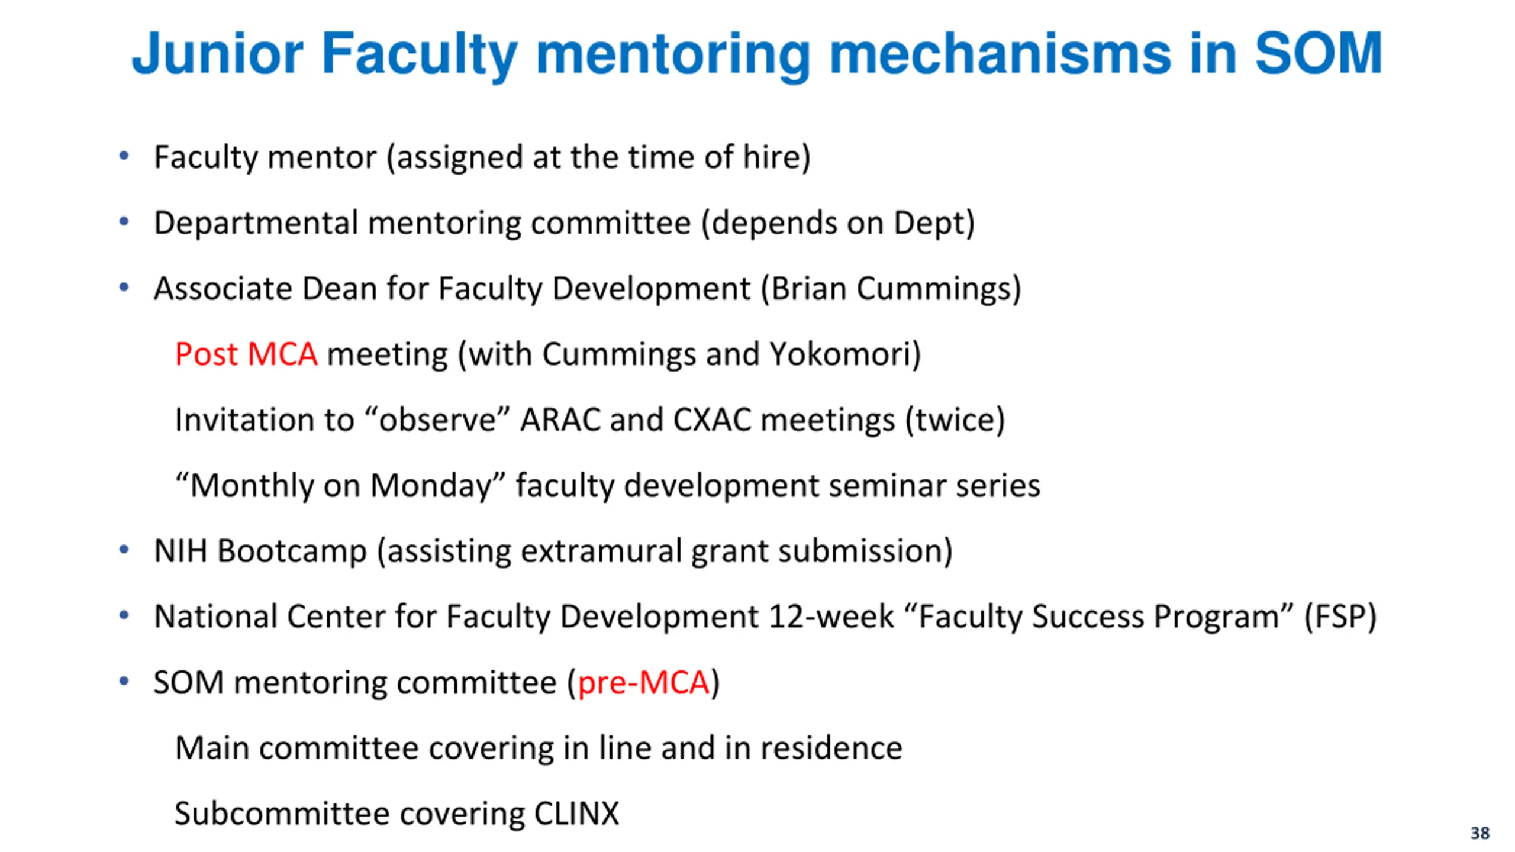Select the Main committee covering in line text
The image size is (1515, 852).
click(x=539, y=748)
